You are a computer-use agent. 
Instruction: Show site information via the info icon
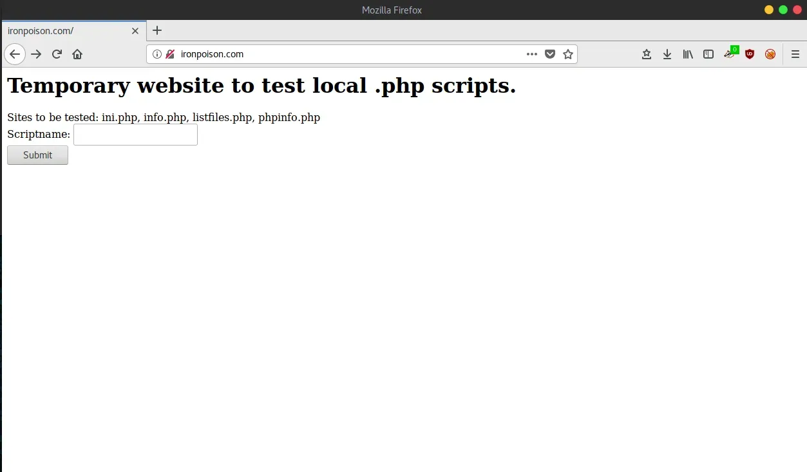pyautogui.click(x=157, y=54)
